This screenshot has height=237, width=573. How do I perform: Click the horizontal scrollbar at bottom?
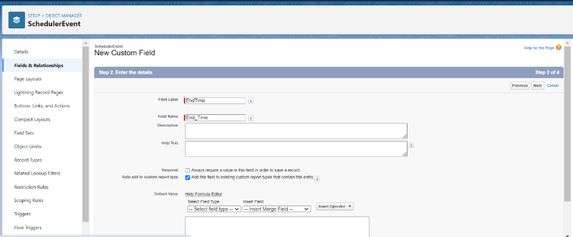pyautogui.click(x=96, y=236)
